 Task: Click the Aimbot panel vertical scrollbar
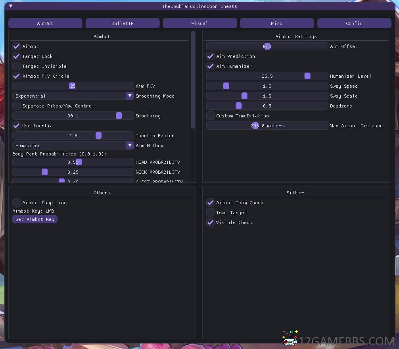click(x=193, y=79)
